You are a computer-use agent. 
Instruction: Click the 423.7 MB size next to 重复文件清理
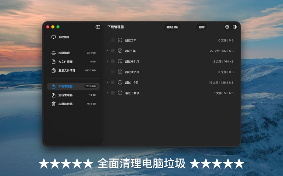[x=91, y=70]
